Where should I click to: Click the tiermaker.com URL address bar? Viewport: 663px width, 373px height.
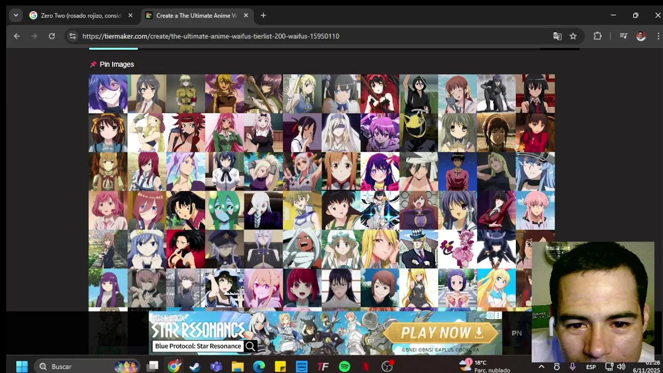(x=211, y=36)
